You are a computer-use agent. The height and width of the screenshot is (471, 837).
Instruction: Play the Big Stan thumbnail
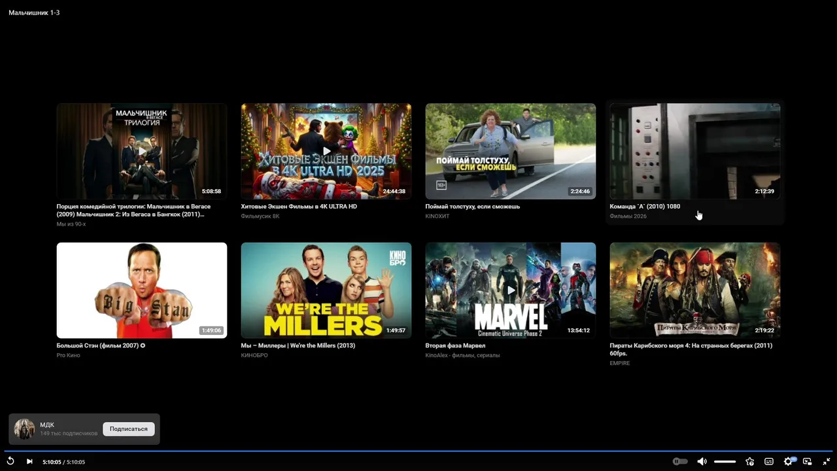coord(142,290)
